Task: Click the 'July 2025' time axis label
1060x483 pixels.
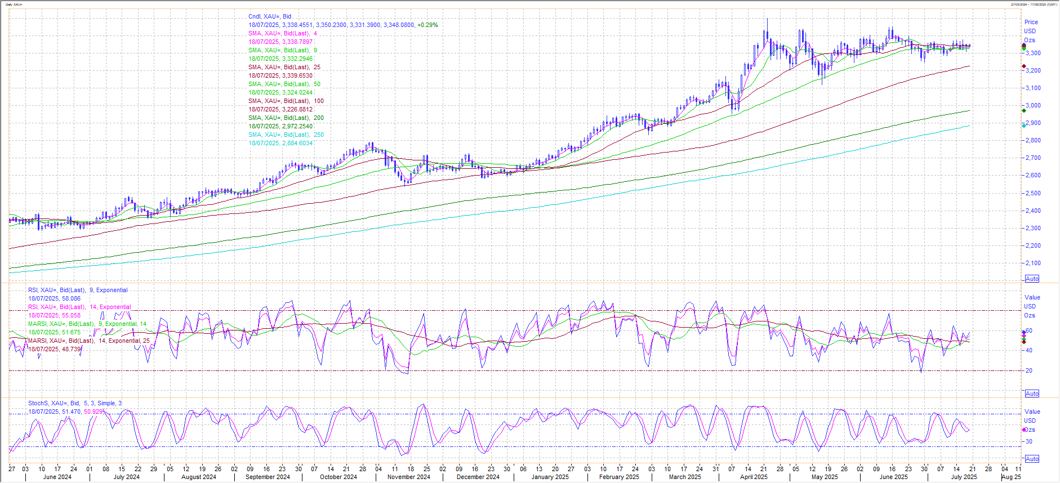Action: point(964,477)
